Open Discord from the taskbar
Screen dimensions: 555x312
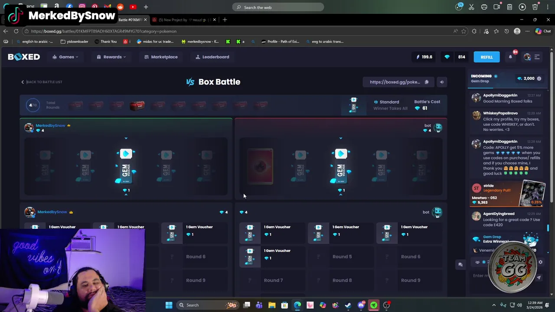point(361,305)
